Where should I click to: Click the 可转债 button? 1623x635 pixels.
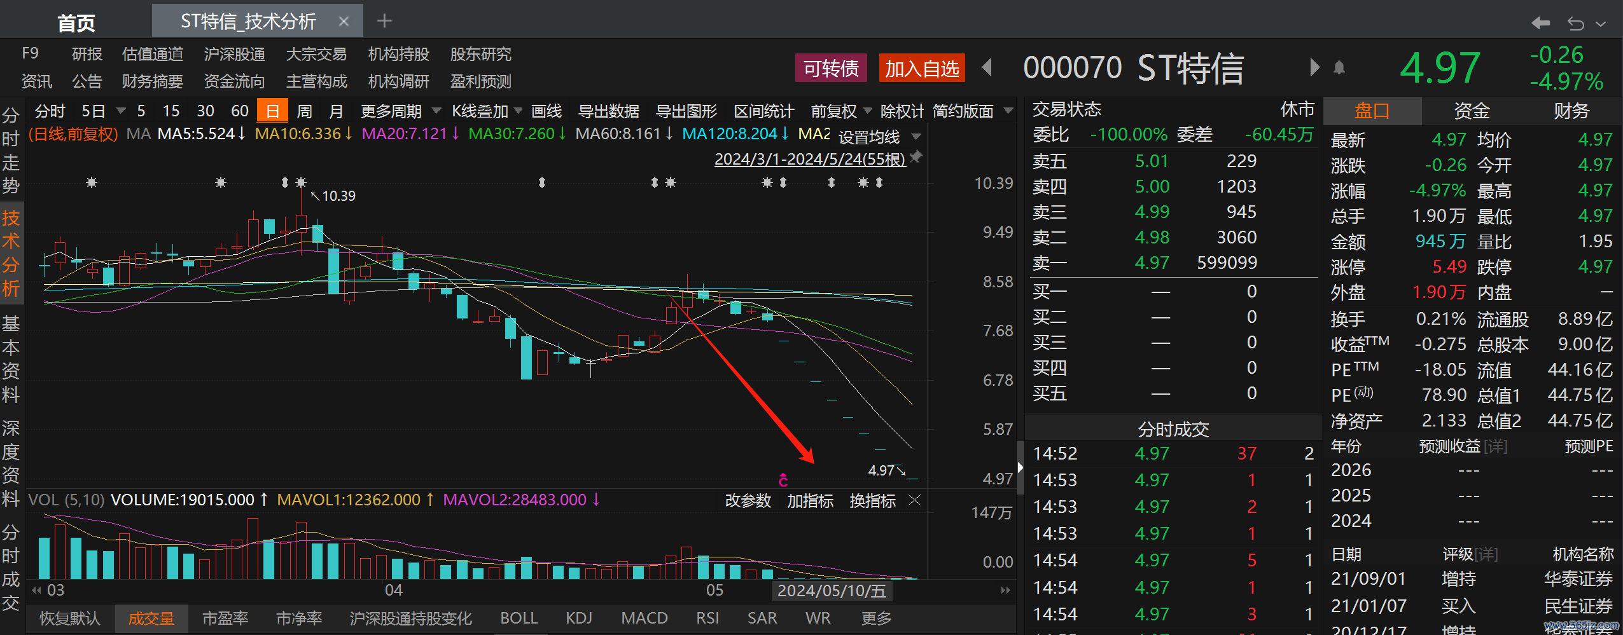(x=831, y=68)
